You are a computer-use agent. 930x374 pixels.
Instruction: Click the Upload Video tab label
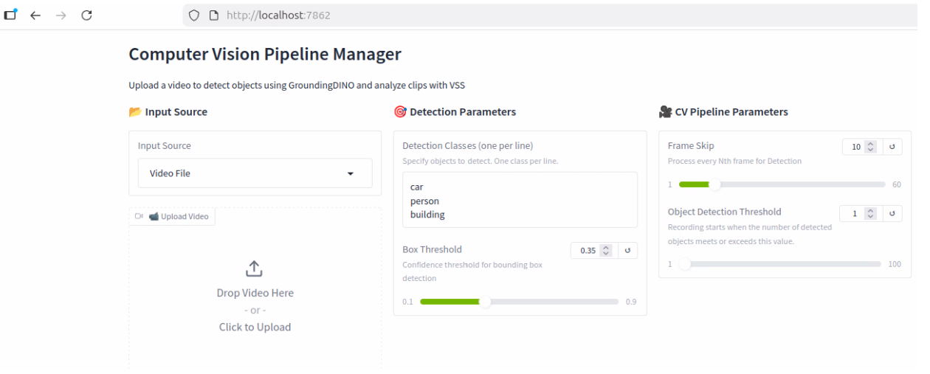click(x=177, y=217)
